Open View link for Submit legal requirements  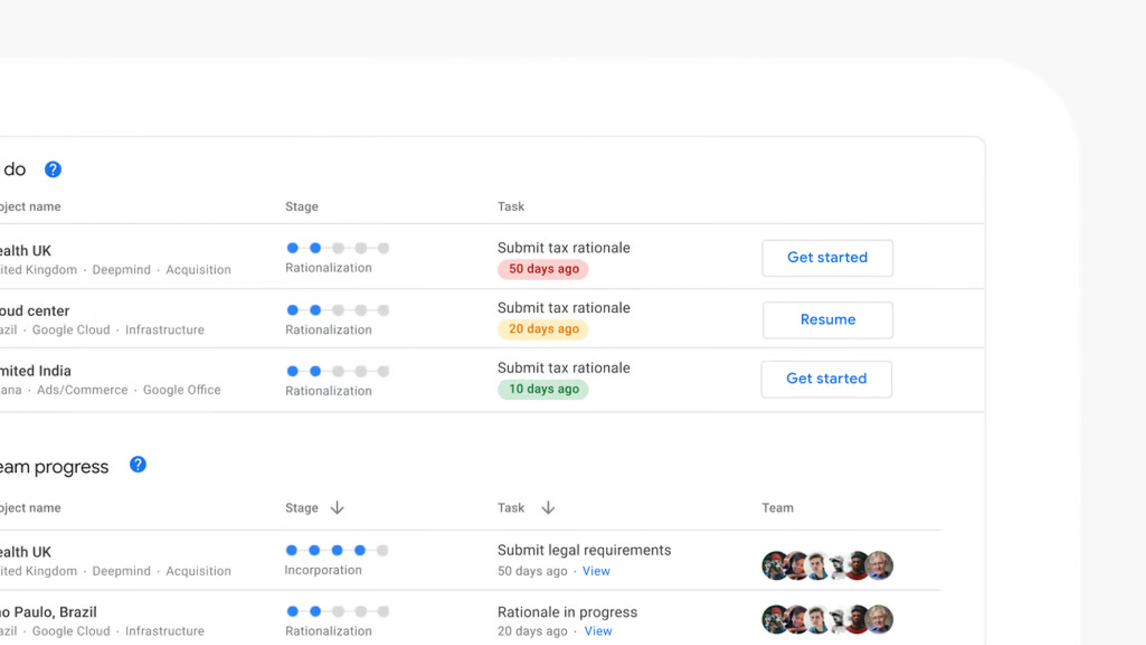pos(596,571)
